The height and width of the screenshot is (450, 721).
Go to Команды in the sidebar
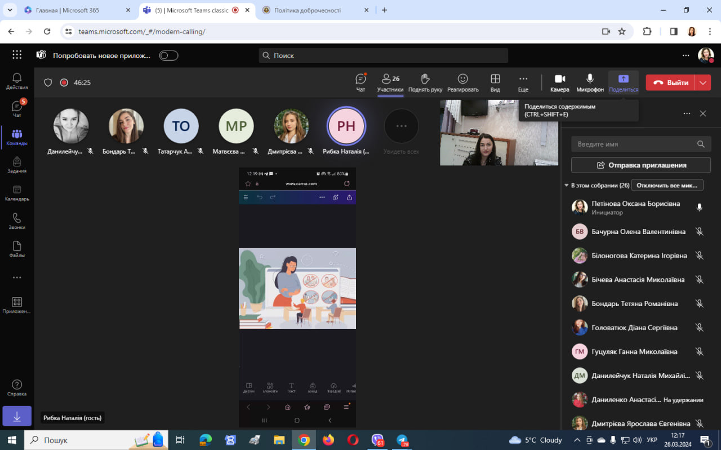coord(17,137)
